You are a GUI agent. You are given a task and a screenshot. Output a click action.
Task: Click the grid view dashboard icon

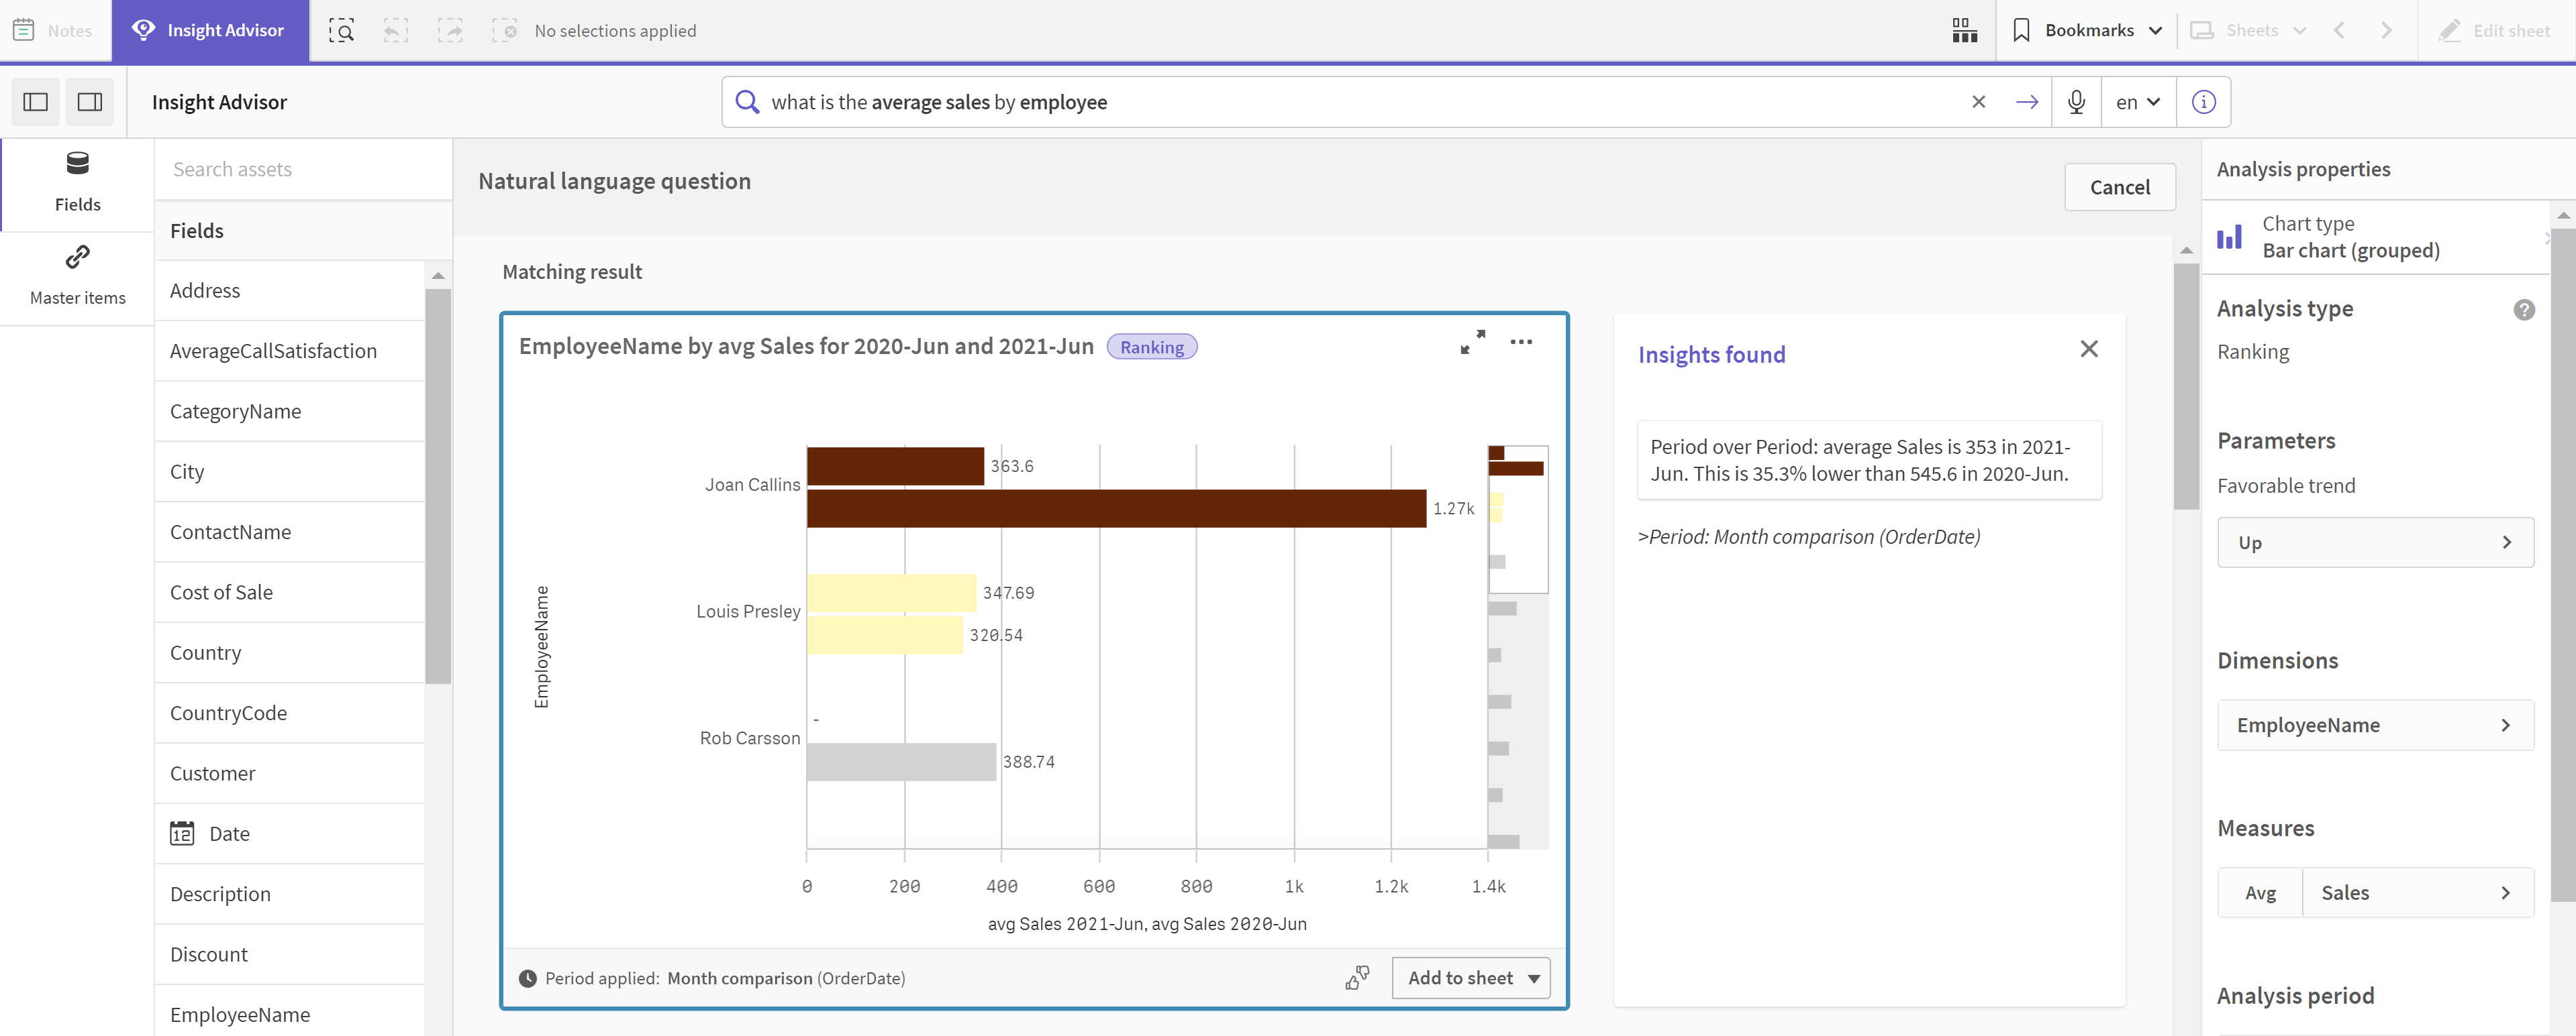coord(1965,30)
